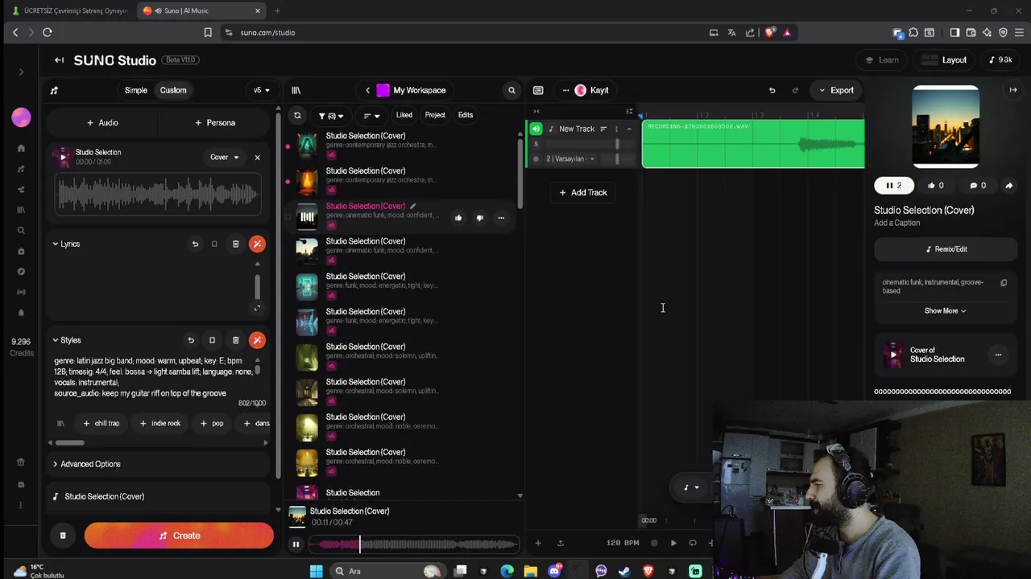Open the Home icon in left sidebar
This screenshot has height=579, width=1031.
(21, 148)
